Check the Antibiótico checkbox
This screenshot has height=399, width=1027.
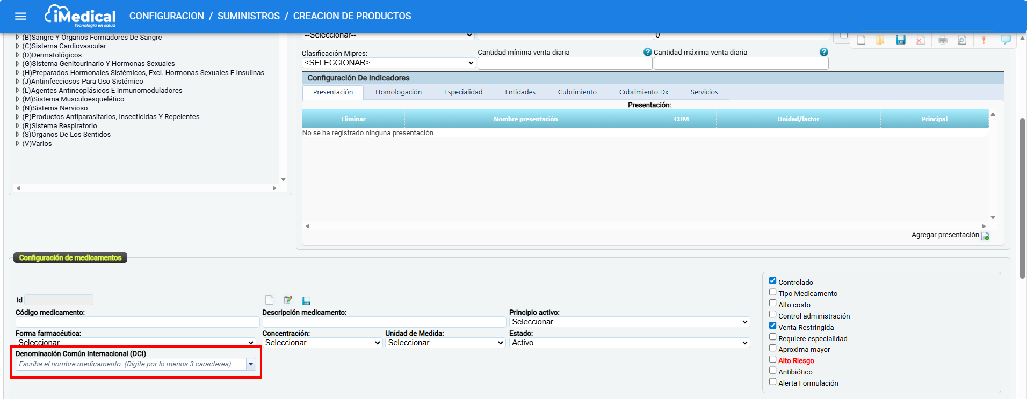tap(772, 371)
